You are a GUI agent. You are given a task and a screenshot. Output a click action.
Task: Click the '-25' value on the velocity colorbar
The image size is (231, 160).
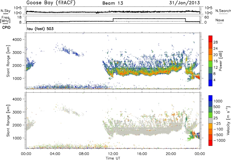pyautogui.click(x=217, y=123)
